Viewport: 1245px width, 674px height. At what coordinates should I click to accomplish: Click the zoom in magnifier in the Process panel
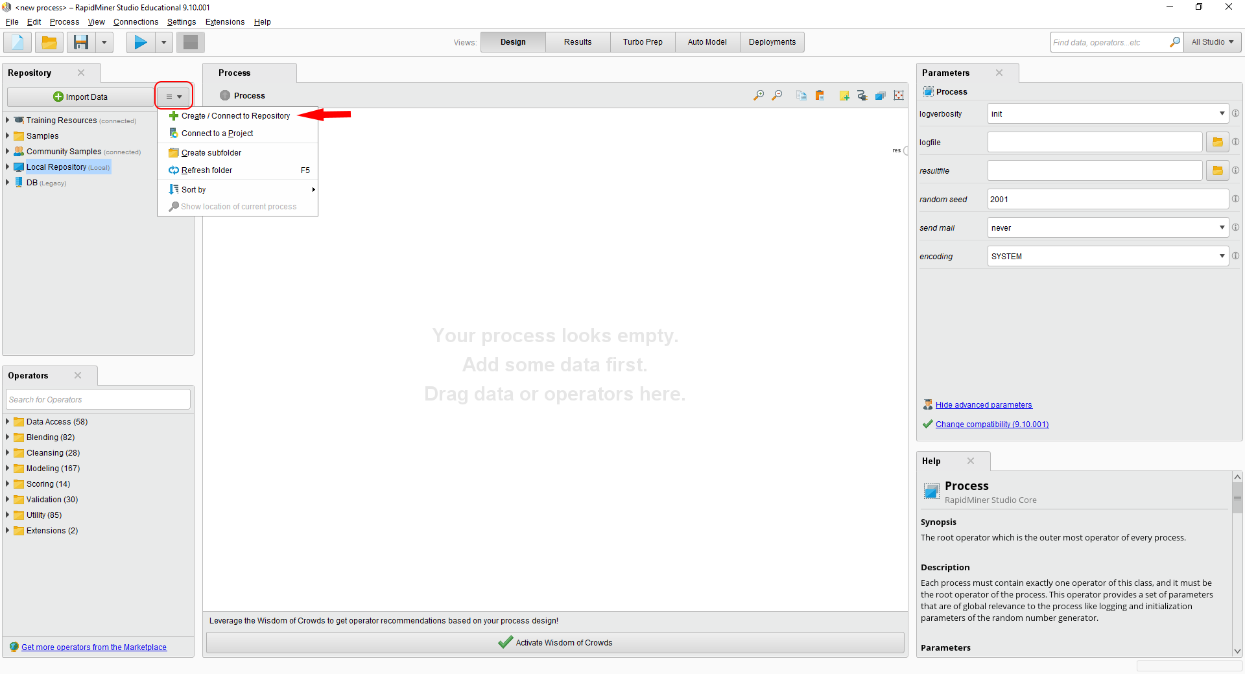click(x=759, y=96)
